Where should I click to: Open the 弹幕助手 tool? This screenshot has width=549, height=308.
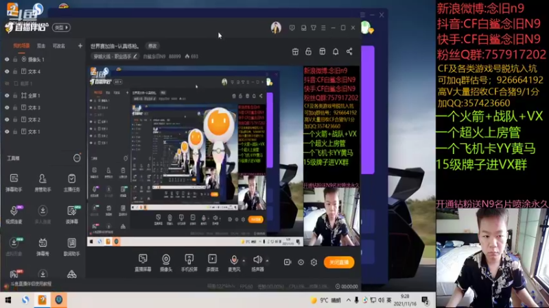tap(14, 183)
